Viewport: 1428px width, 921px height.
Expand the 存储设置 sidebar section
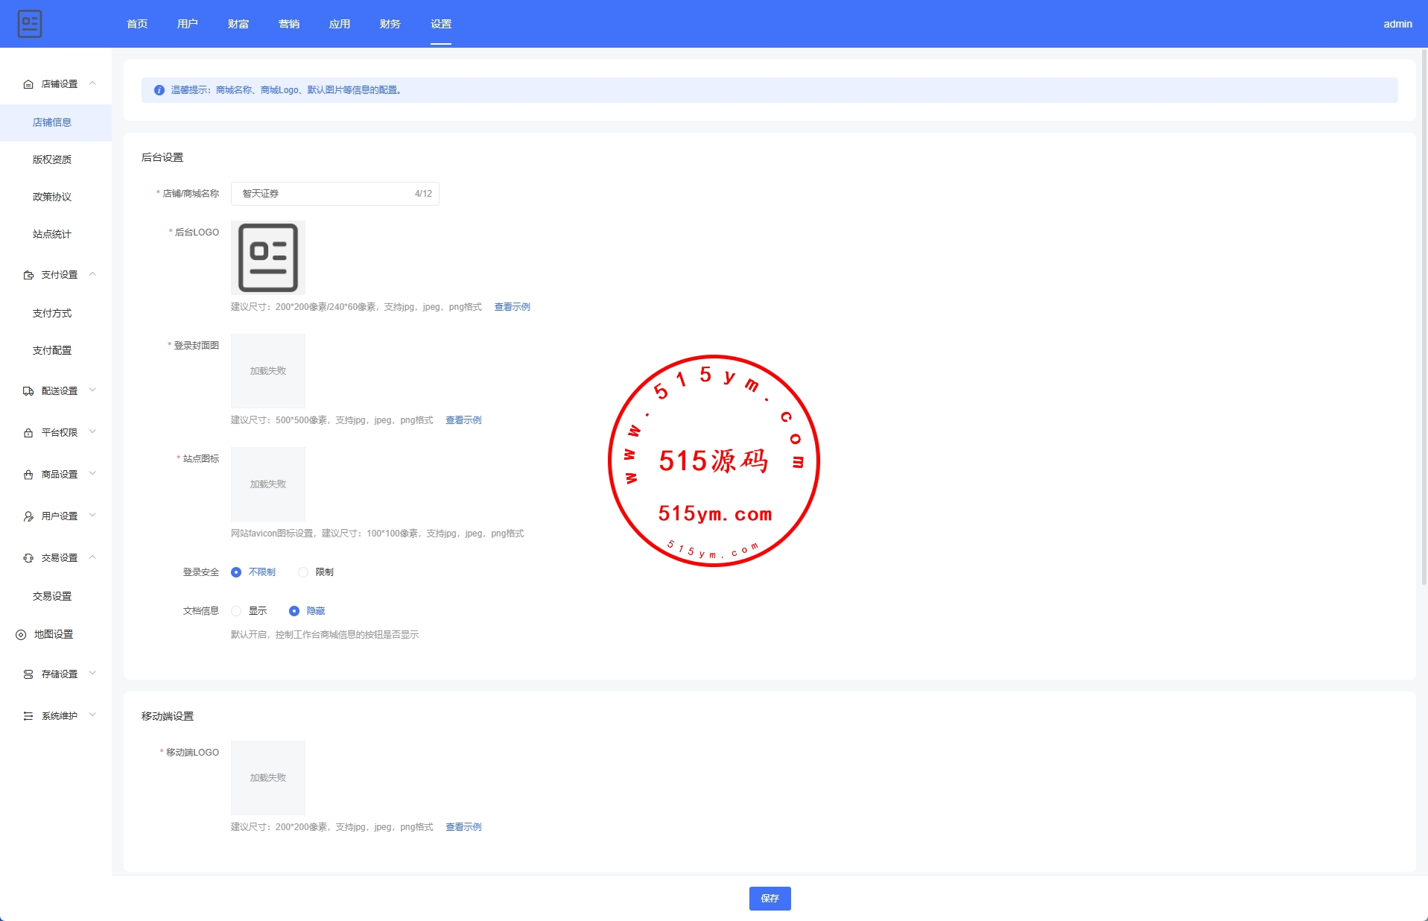[60, 674]
